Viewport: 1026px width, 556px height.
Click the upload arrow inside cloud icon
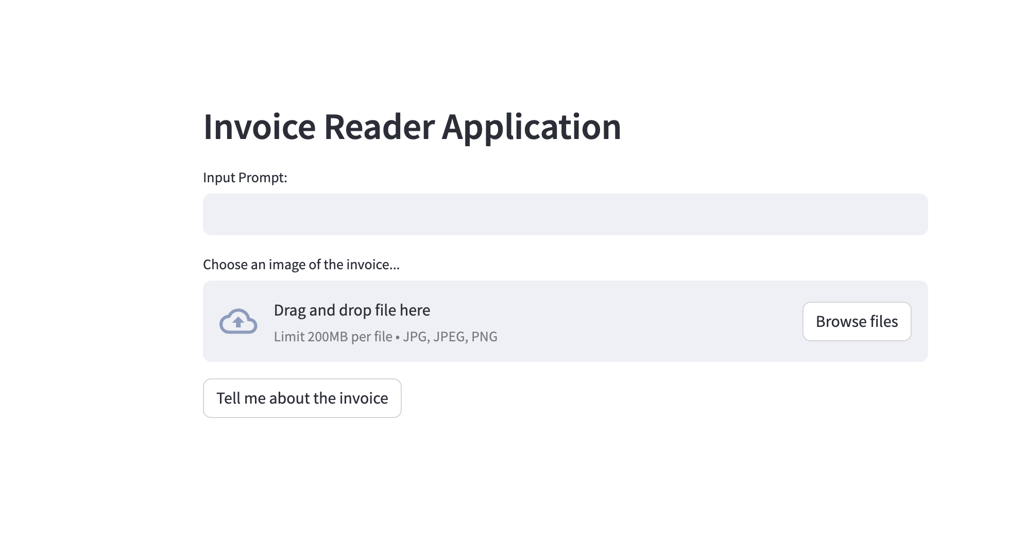237,321
